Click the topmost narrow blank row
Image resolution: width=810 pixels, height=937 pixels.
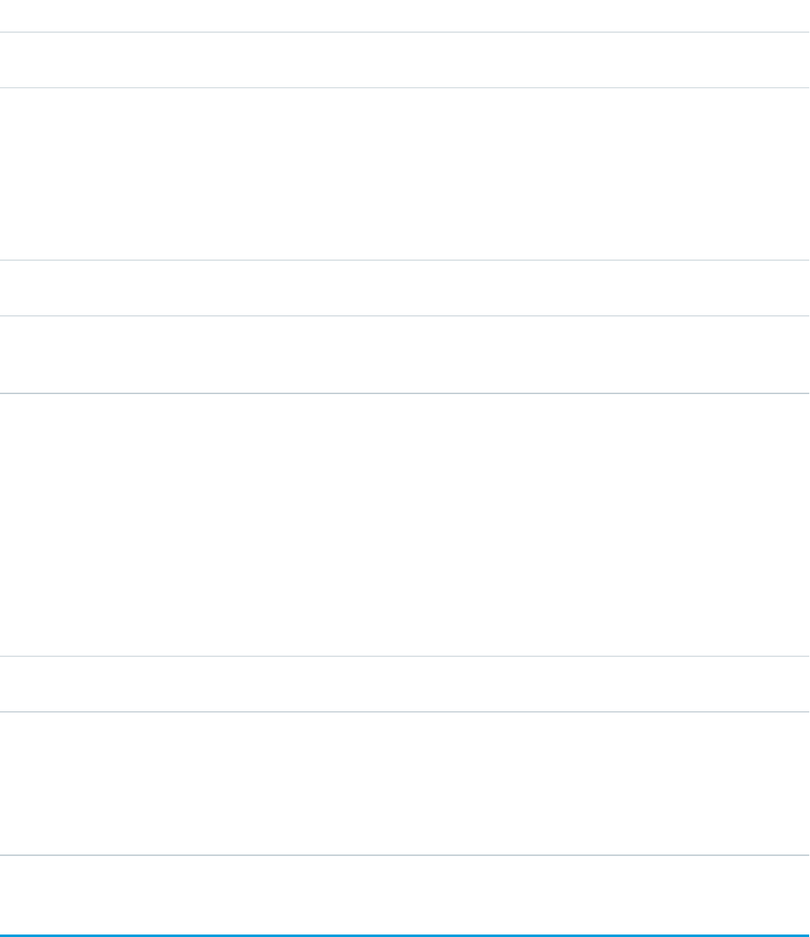point(405,15)
